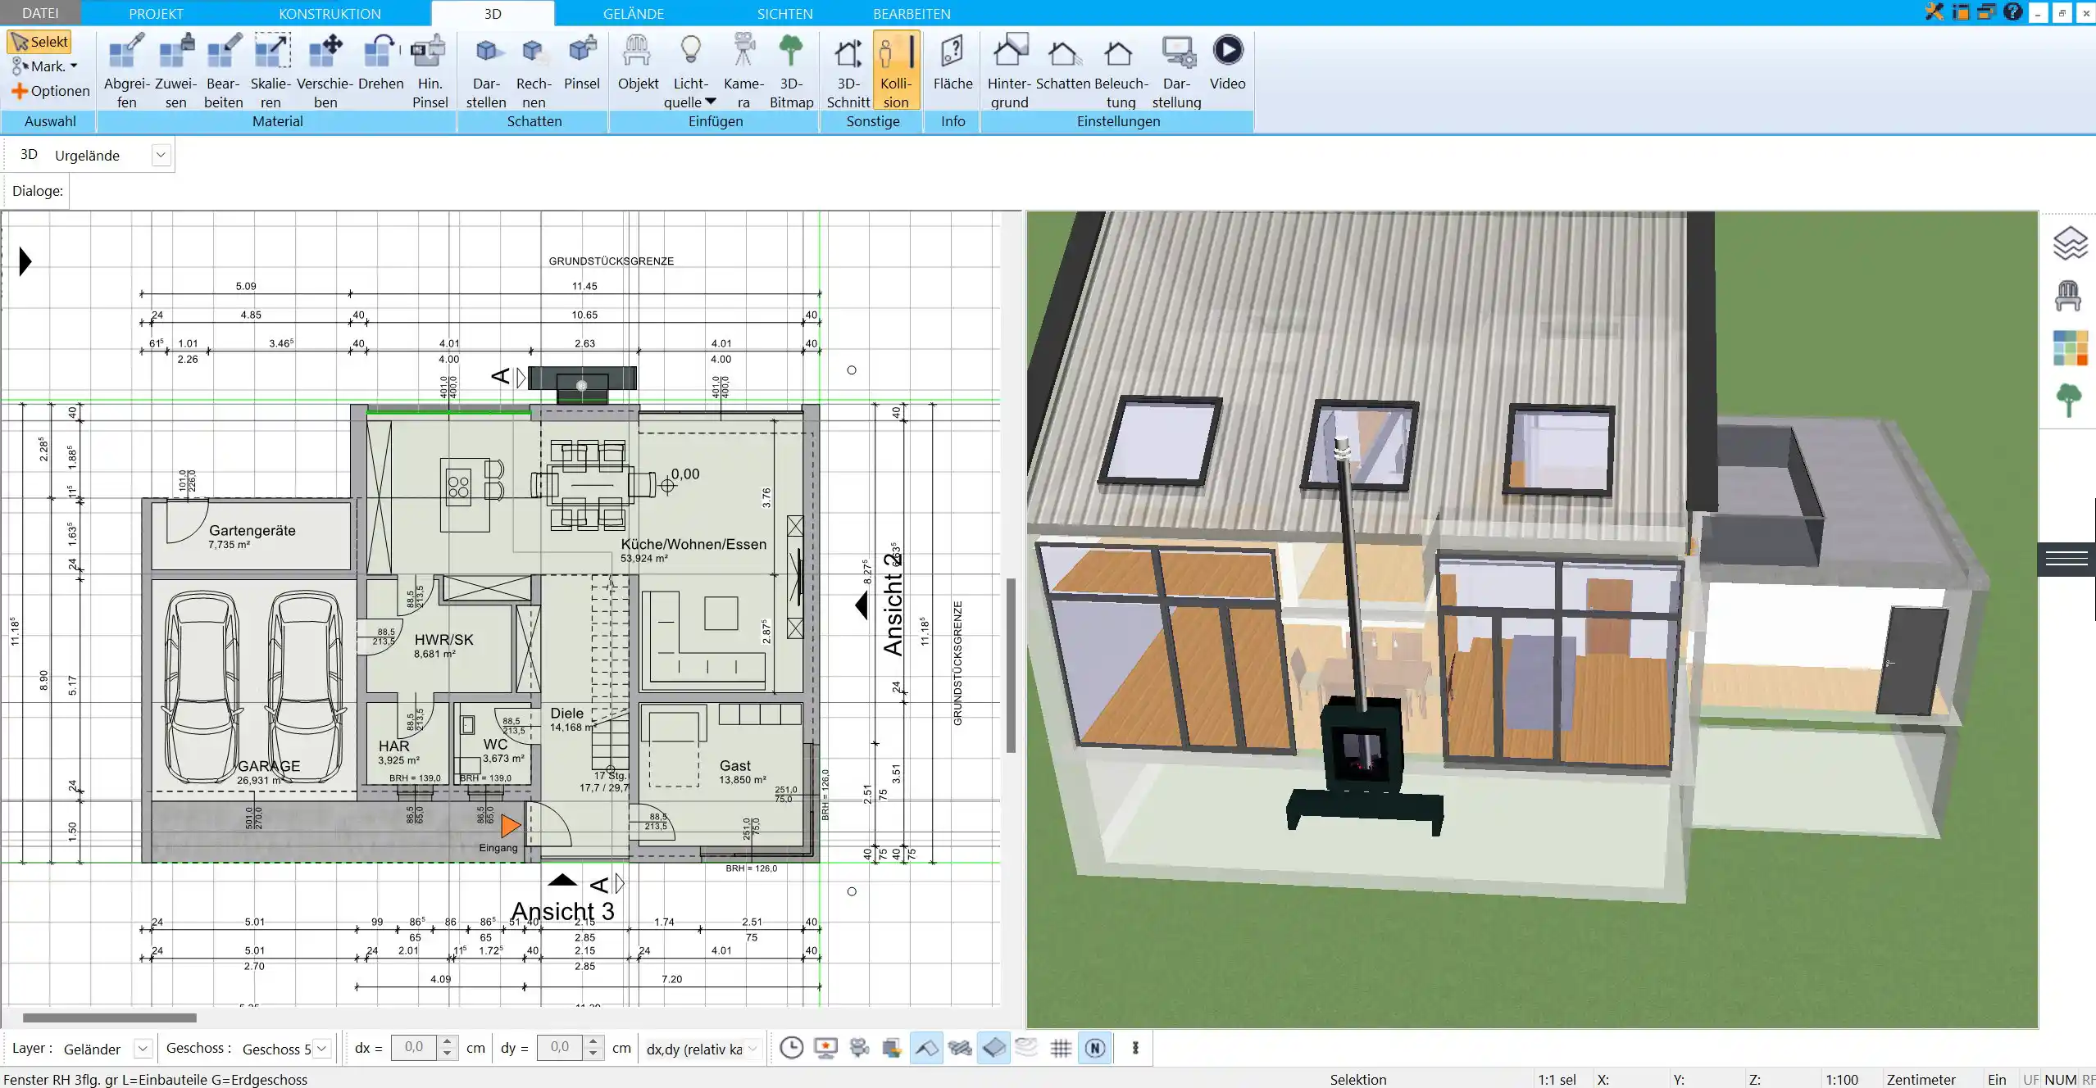Screen dimensions: 2096x1088
Task: Click the Optionen button
Action: (x=50, y=91)
